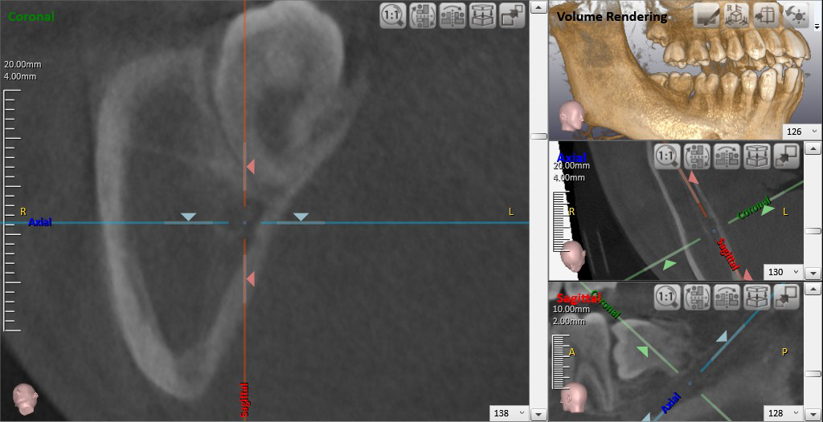
Task: Reset Coronal view zoom to 1:1
Action: 393,16
